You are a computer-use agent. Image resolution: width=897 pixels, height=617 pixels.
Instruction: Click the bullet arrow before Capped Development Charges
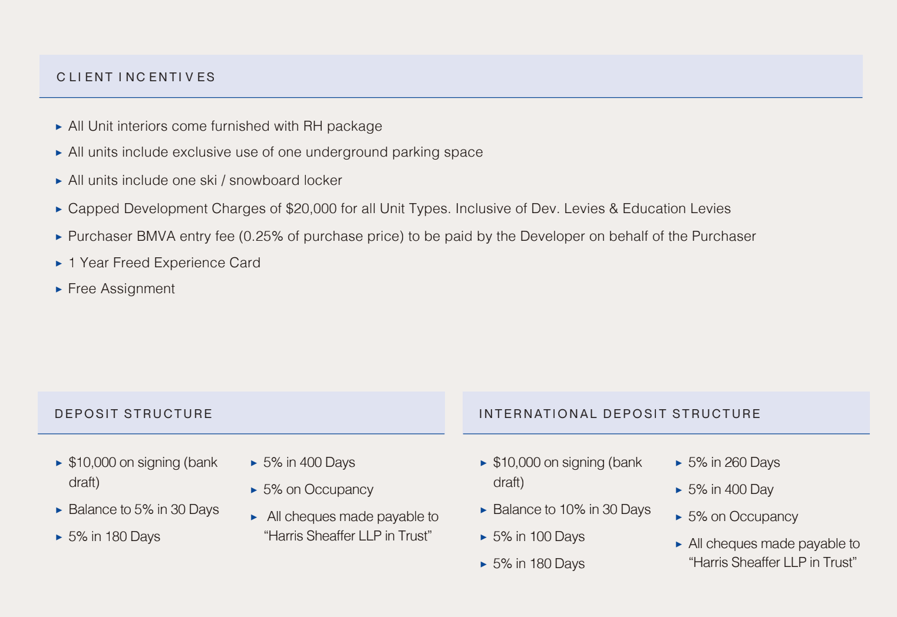click(x=59, y=209)
